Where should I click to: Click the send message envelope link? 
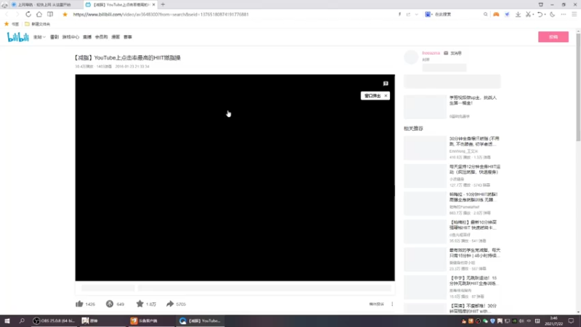(x=453, y=53)
